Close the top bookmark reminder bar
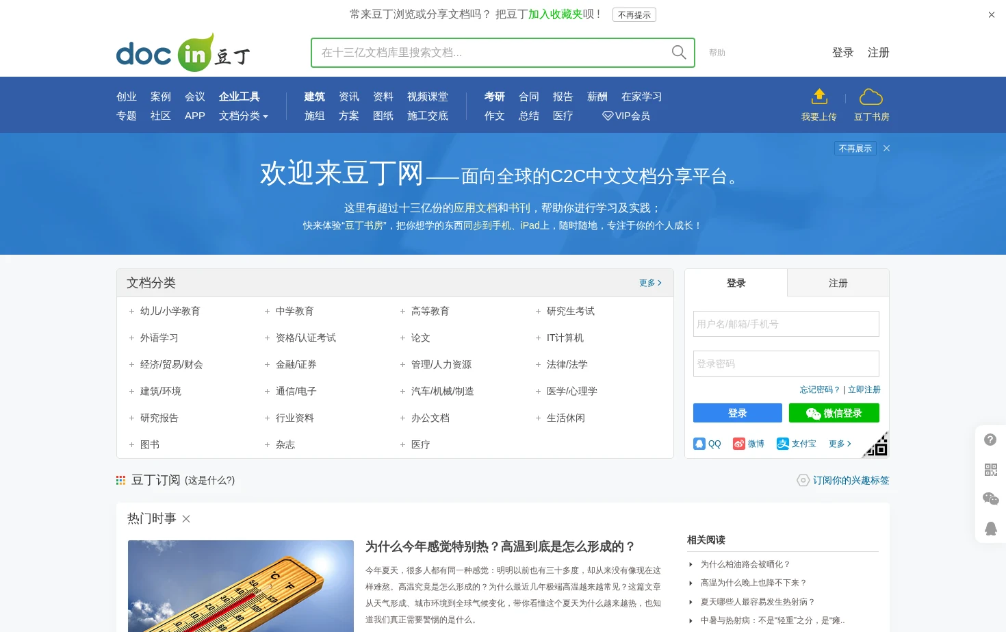Viewport: 1006px width, 632px height. click(x=991, y=14)
